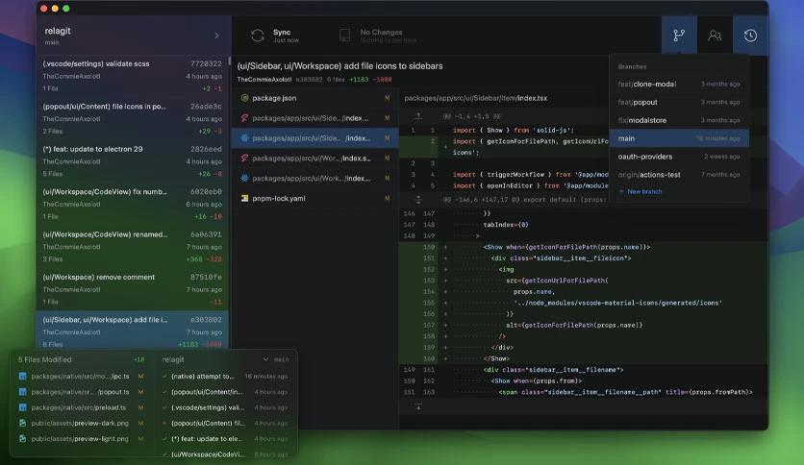Image resolution: width=804 pixels, height=465 pixels.
Task: Select (popout/ui/Content) fil… commit in popout
Action: coord(225,423)
